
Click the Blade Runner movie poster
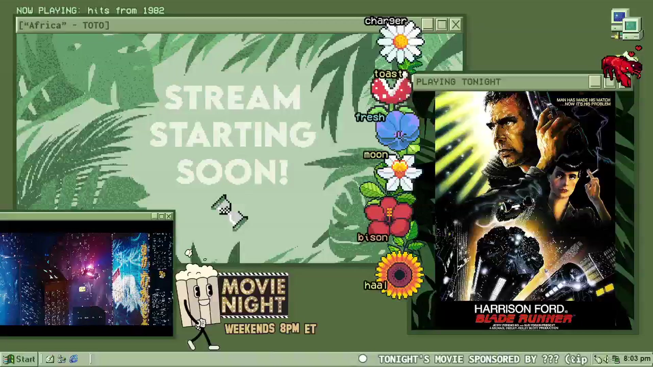[525, 211]
